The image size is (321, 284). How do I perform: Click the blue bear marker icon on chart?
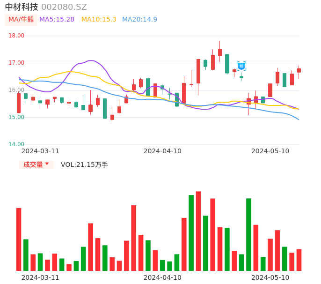point(241,66)
